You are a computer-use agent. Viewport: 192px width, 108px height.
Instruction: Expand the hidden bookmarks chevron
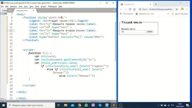tap(168, 14)
